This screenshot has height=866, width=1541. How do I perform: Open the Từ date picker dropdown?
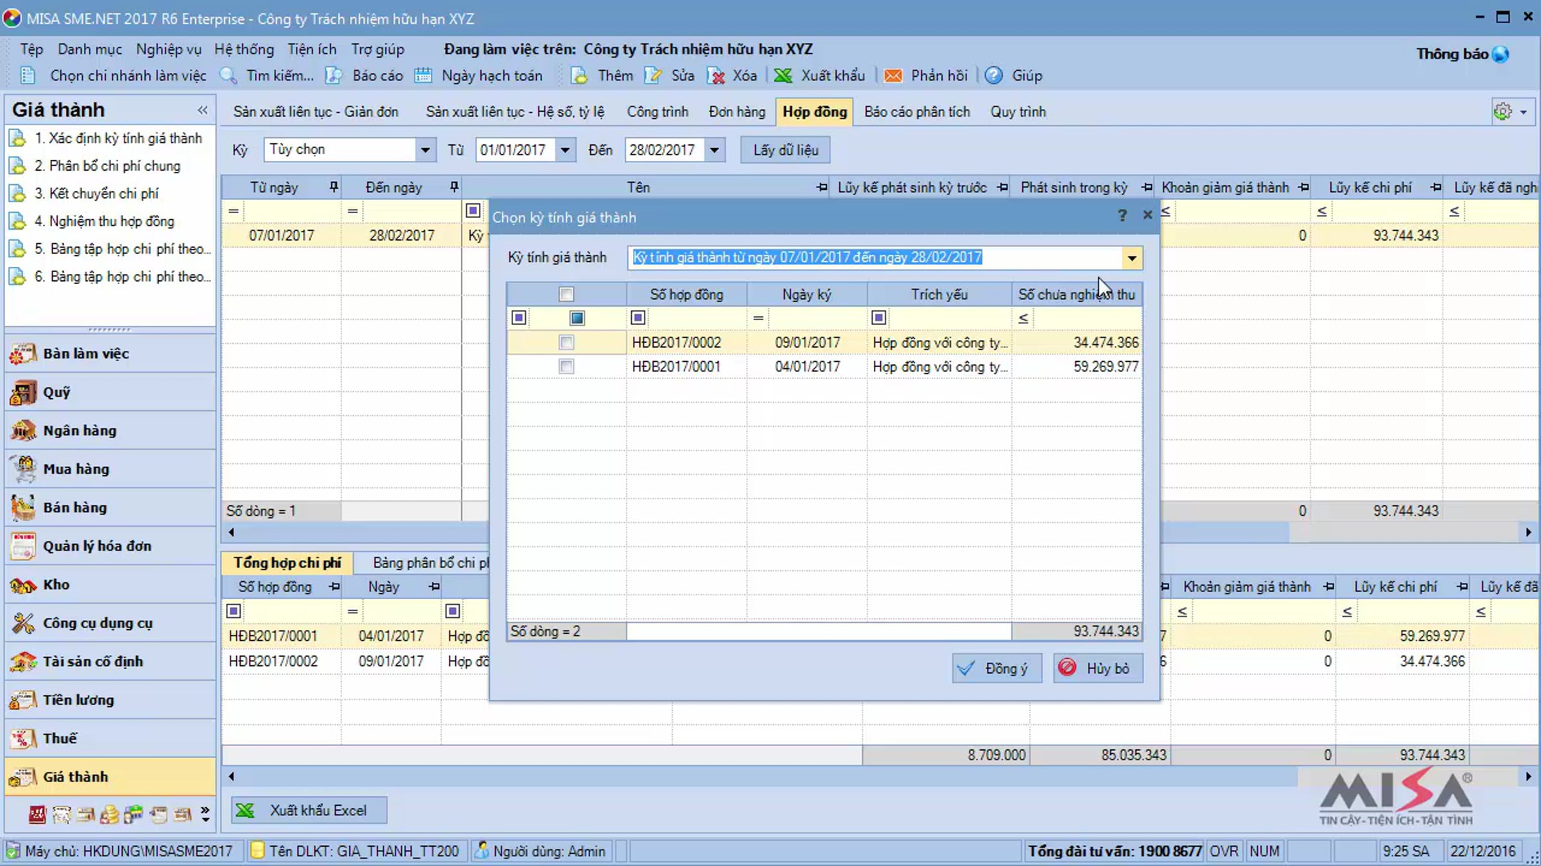(x=564, y=150)
